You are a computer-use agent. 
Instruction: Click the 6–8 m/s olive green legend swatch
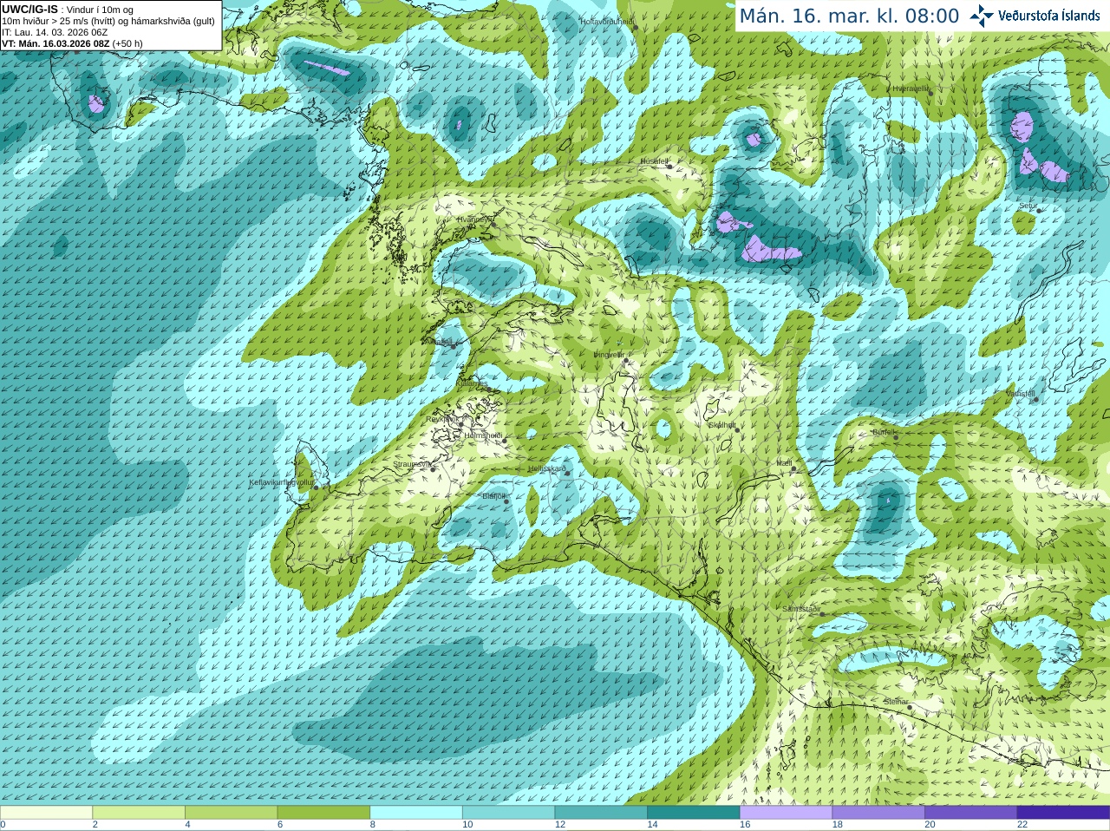point(323,813)
